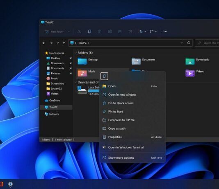The image size is (219, 189).
Task: Unpin Desktop using its pin icon
Action: tap(71, 58)
